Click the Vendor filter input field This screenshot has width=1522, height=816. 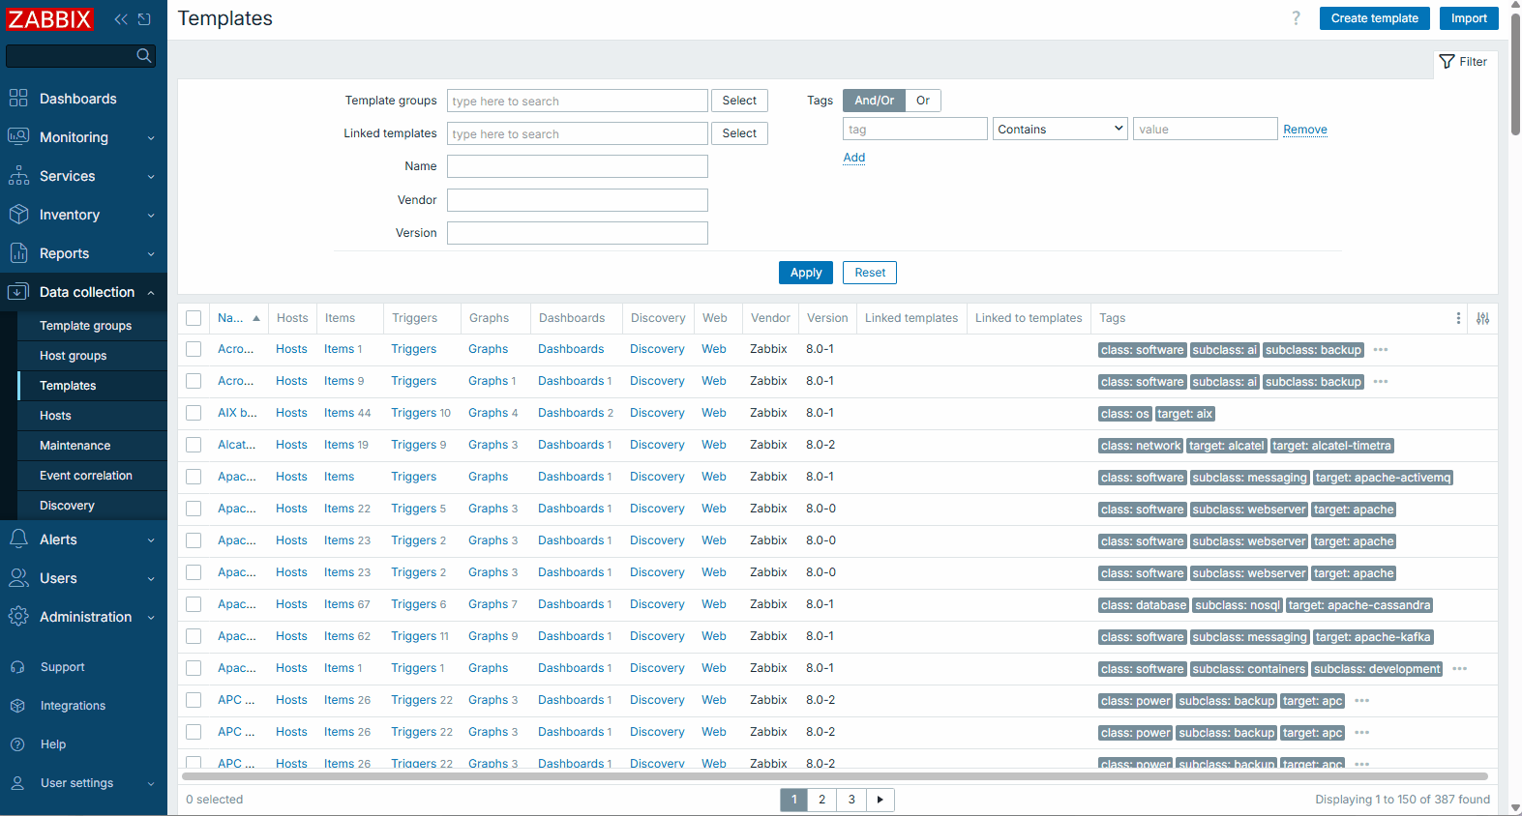[578, 200]
